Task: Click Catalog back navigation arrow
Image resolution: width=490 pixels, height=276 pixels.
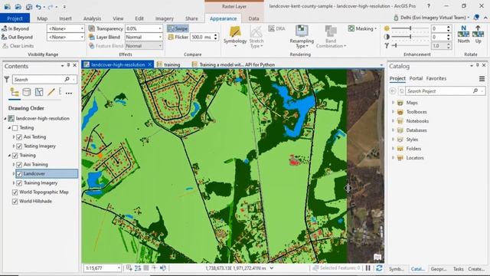Action: [x=393, y=91]
